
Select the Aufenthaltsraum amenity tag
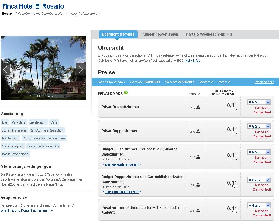pyautogui.click(x=14, y=130)
